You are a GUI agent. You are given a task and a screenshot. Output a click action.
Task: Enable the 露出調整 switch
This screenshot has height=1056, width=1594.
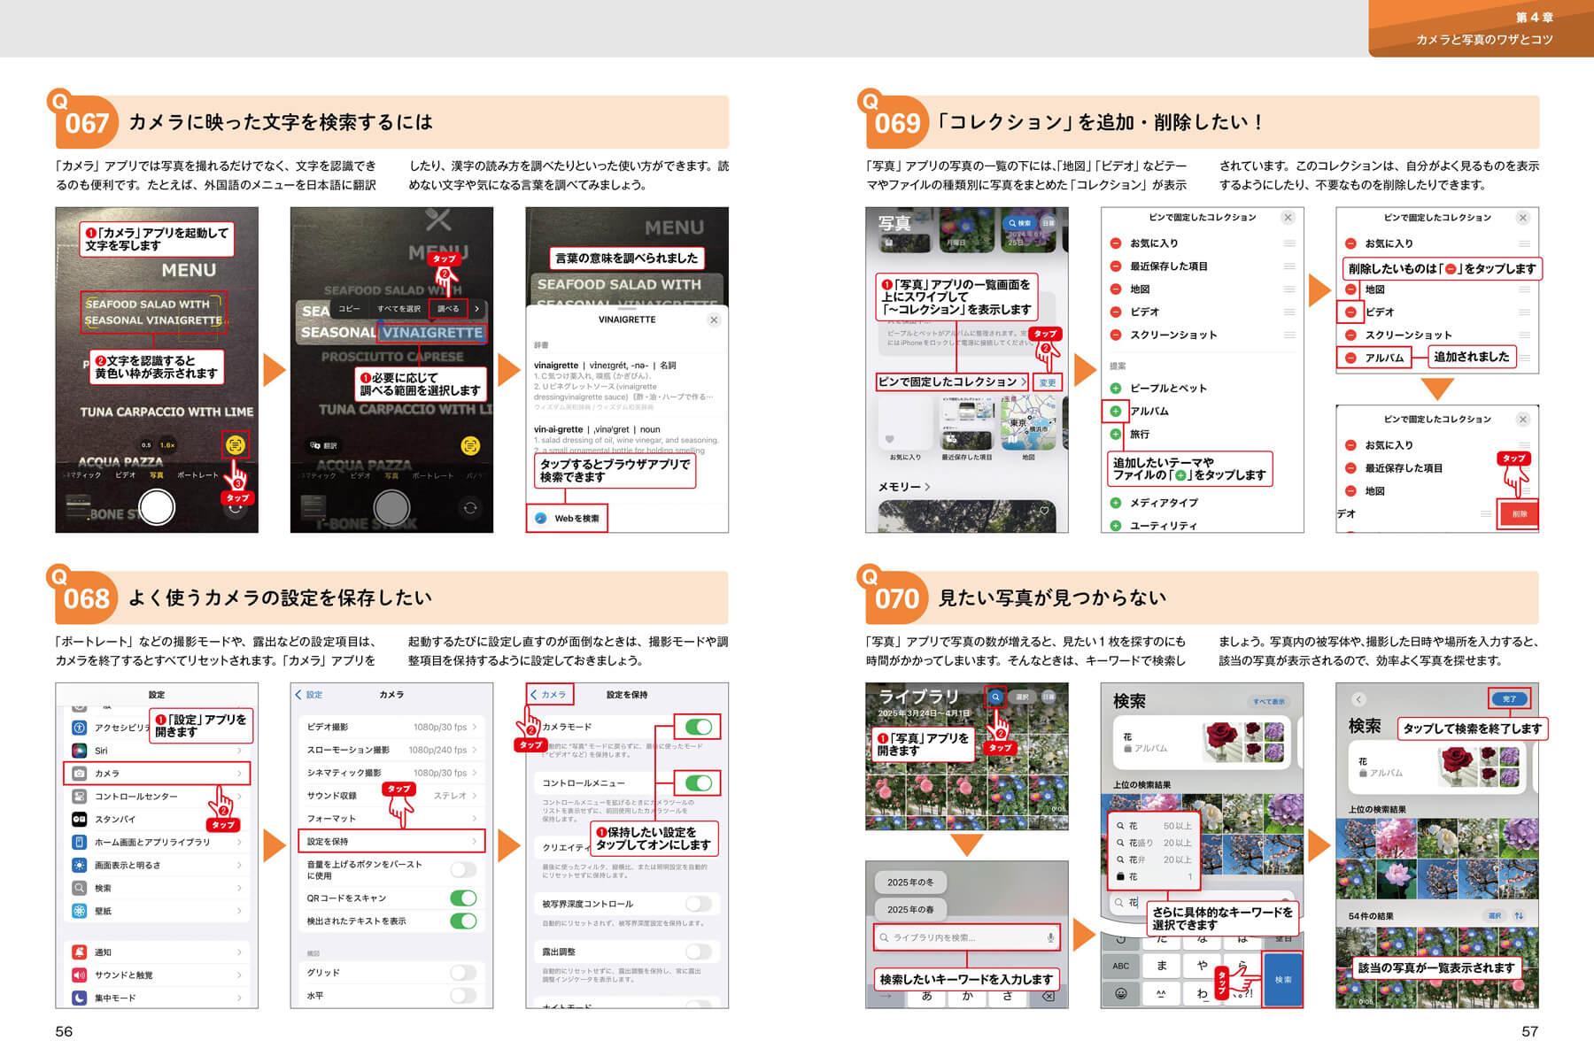point(698,952)
